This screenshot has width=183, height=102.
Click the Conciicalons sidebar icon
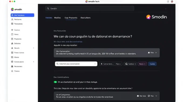click(12, 62)
